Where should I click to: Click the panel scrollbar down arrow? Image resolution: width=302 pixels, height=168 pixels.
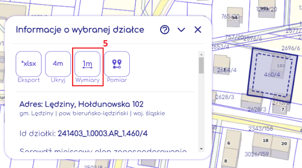(201, 149)
